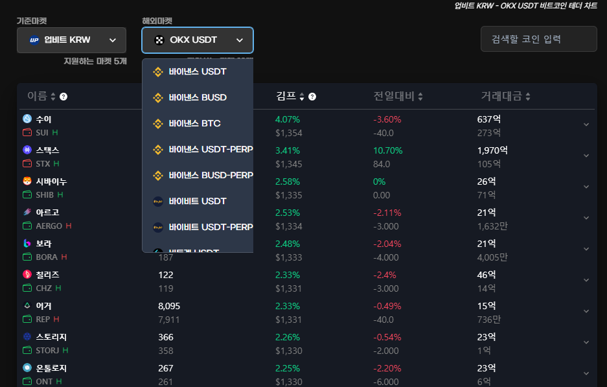The image size is (607, 387).
Task: Click the green wallet icon beside AERGO
Action: click(27, 226)
